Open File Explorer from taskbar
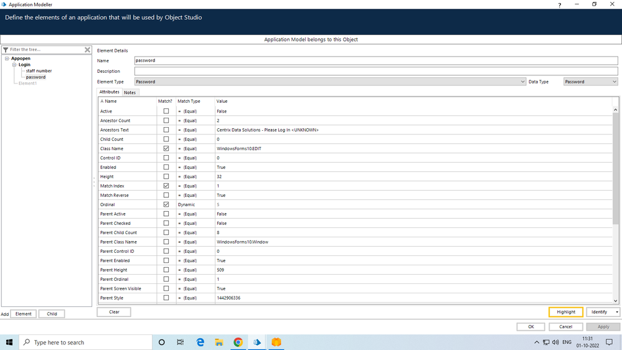This screenshot has height=350, width=622. [219, 342]
